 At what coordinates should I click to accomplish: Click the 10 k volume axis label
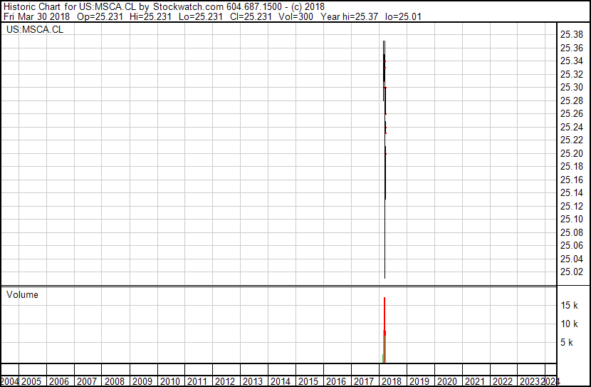569,324
